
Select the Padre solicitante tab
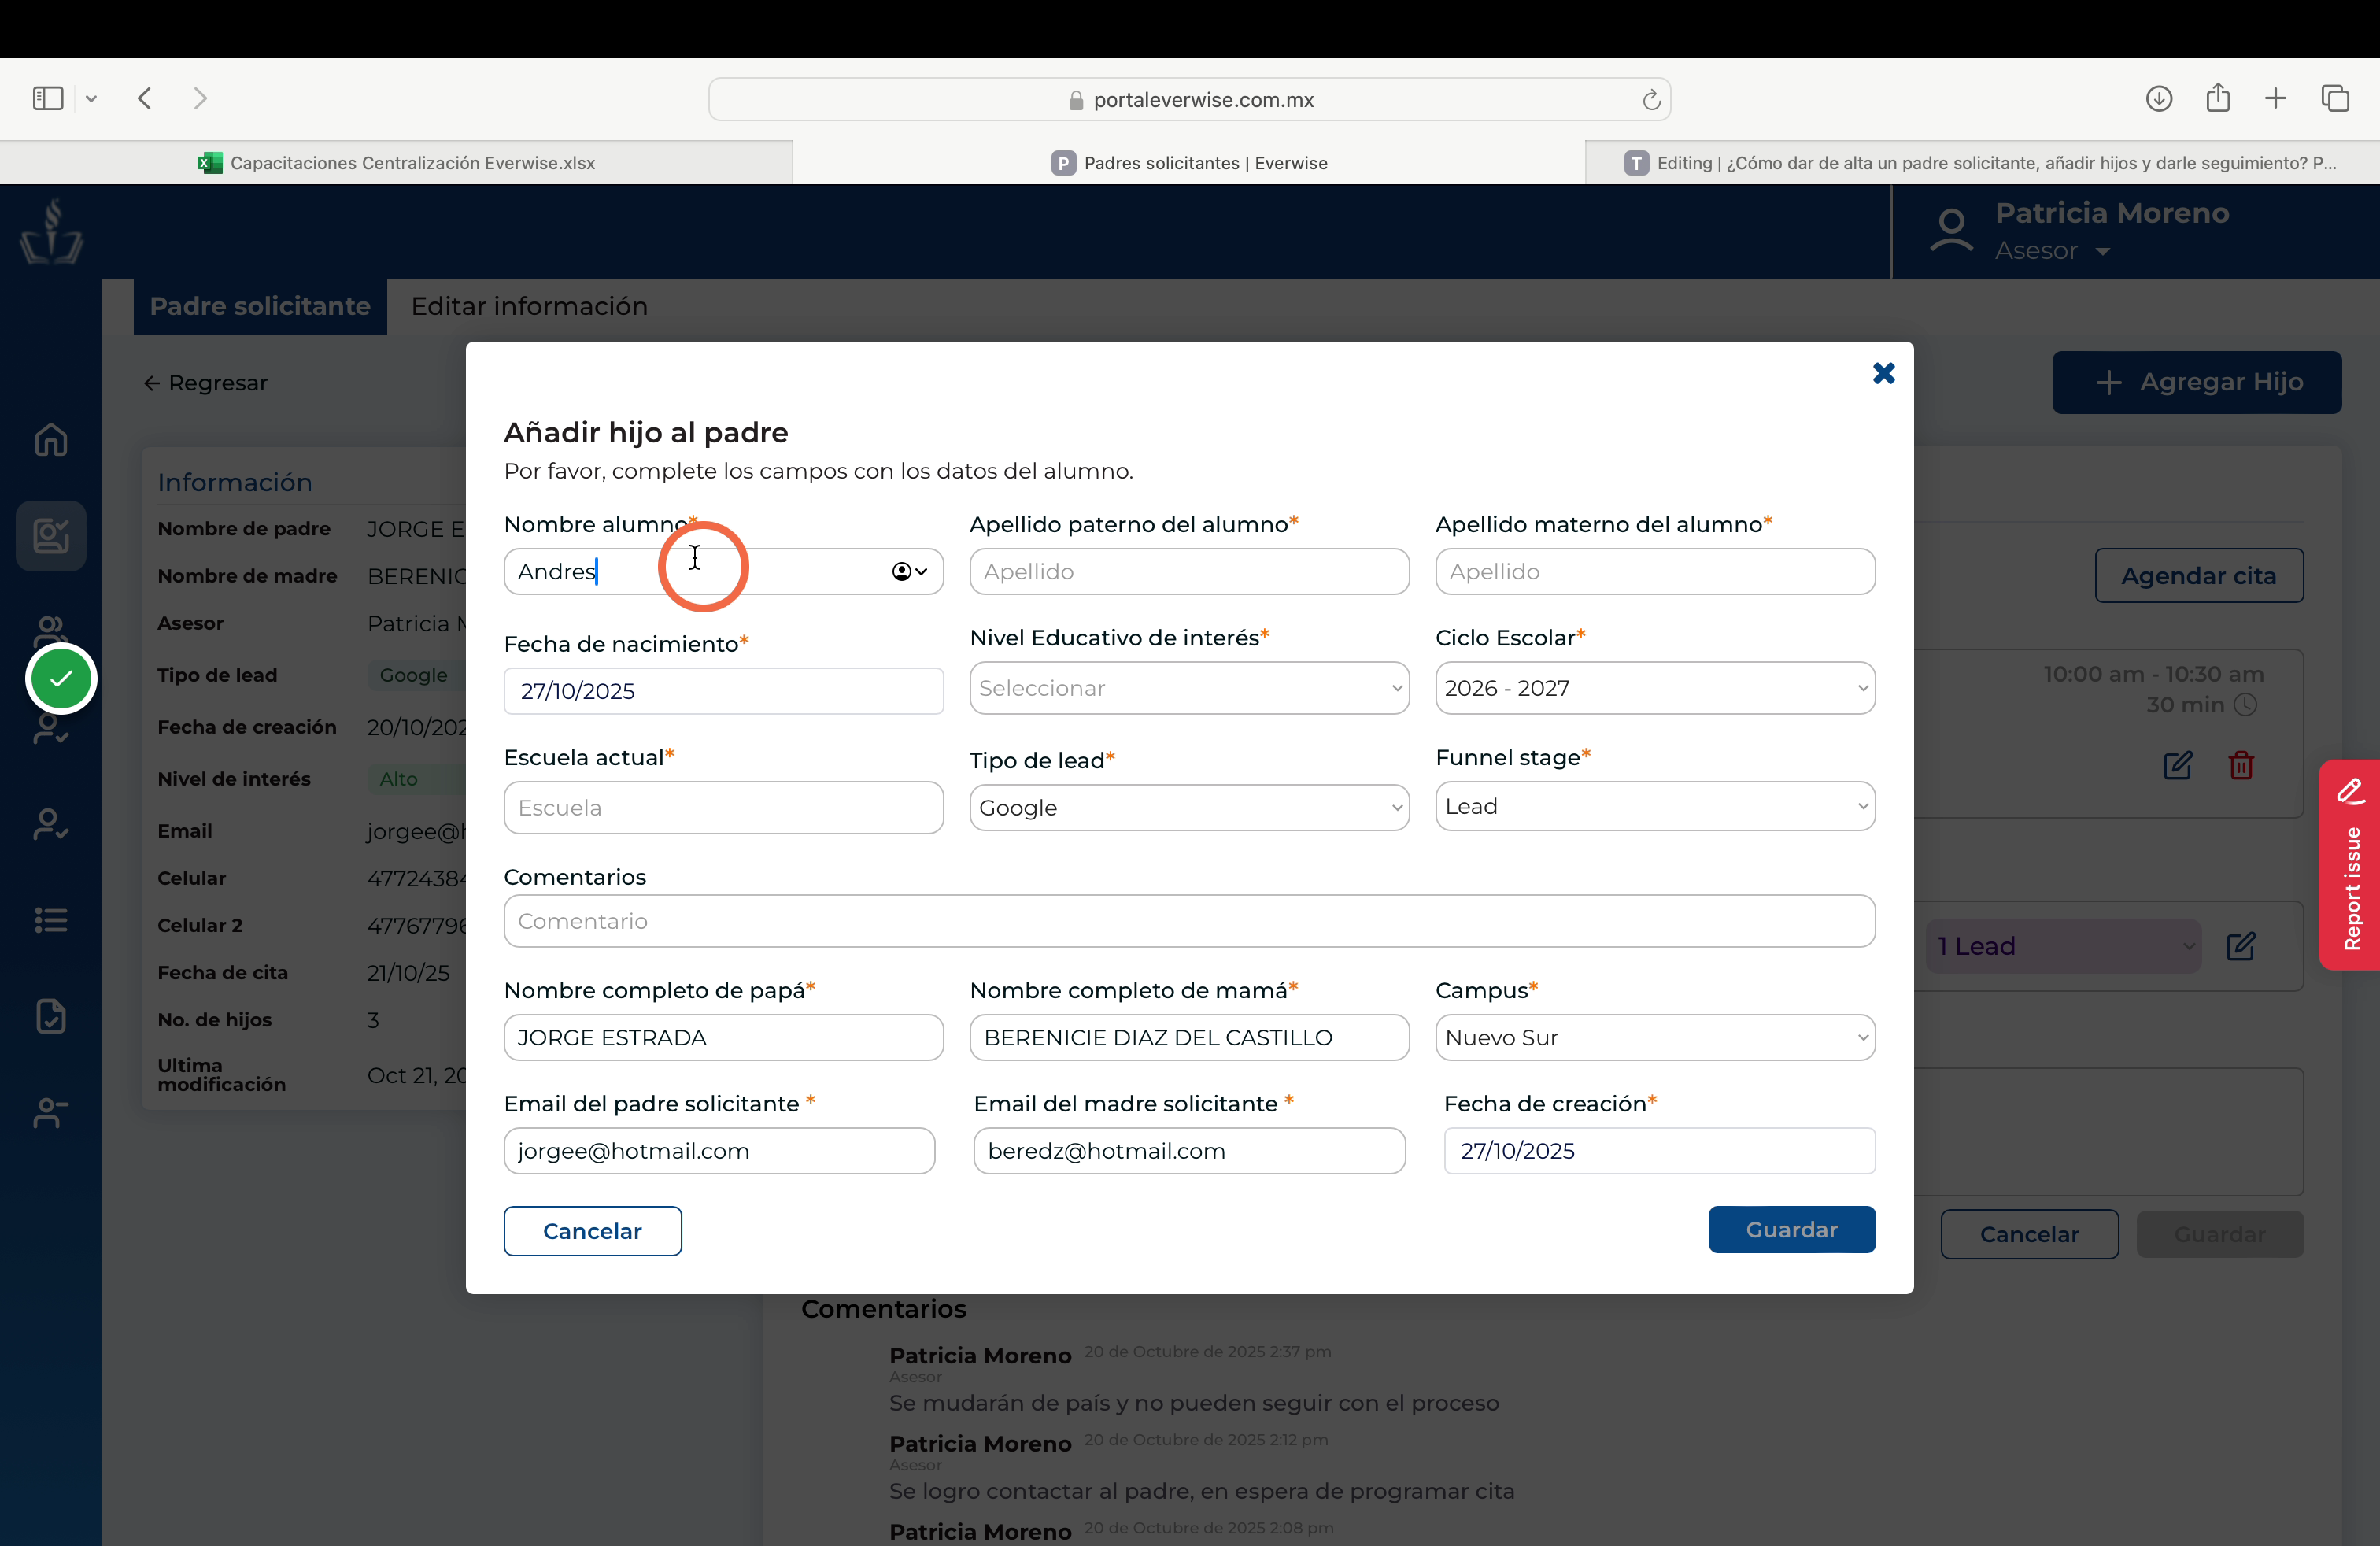coord(260,306)
